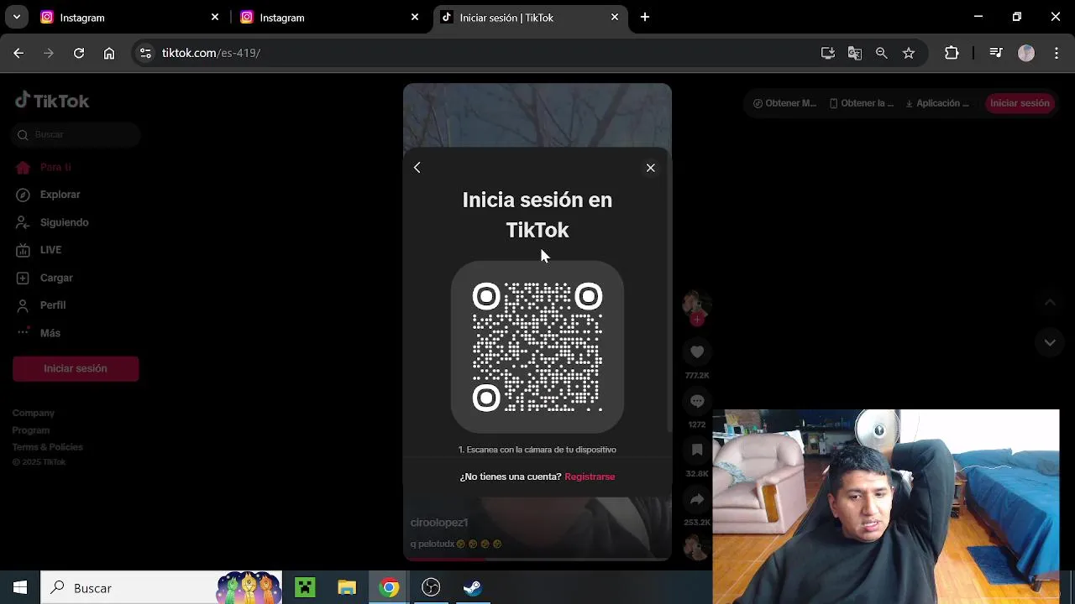This screenshot has height=604, width=1075.
Task: Bookmark the video with save icon
Action: 697,450
